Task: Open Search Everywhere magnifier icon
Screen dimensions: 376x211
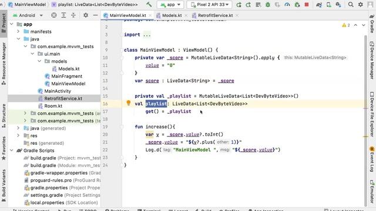Action: (x=351, y=5)
